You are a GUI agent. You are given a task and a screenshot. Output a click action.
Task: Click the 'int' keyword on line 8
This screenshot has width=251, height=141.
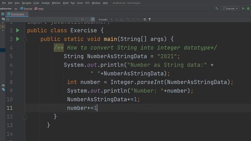pos(72,82)
